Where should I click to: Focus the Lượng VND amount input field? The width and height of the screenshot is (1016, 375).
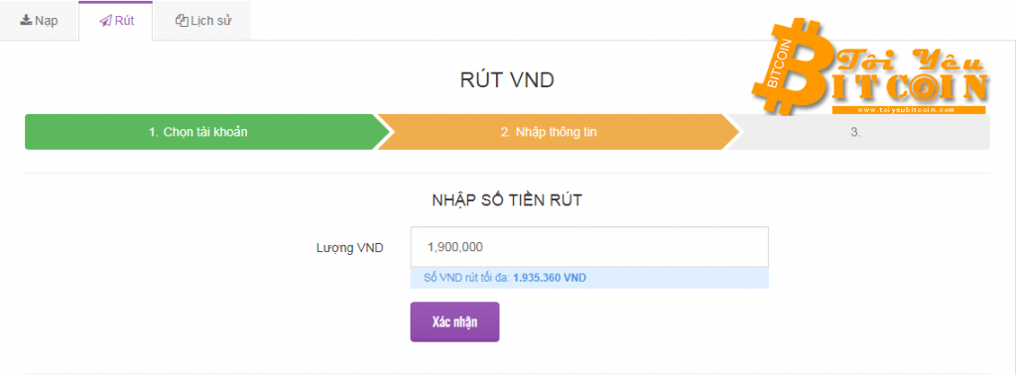click(x=589, y=247)
